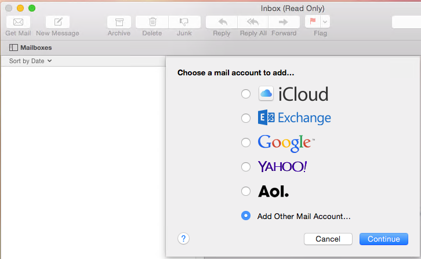Image resolution: width=421 pixels, height=259 pixels.
Task: Click the Yahoo! logo
Action: [282, 166]
